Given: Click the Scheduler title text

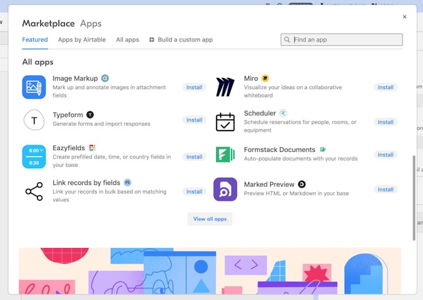Looking at the screenshot, I should (260, 113).
